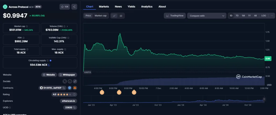This screenshot has width=276, height=115.
Task: Toggle chart to Market cap view
Action: (101, 16)
